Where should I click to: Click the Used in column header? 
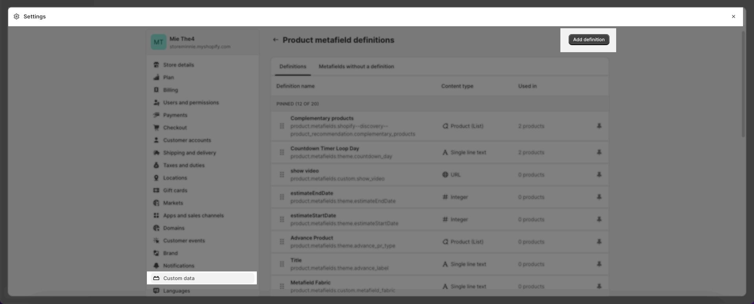(527, 86)
